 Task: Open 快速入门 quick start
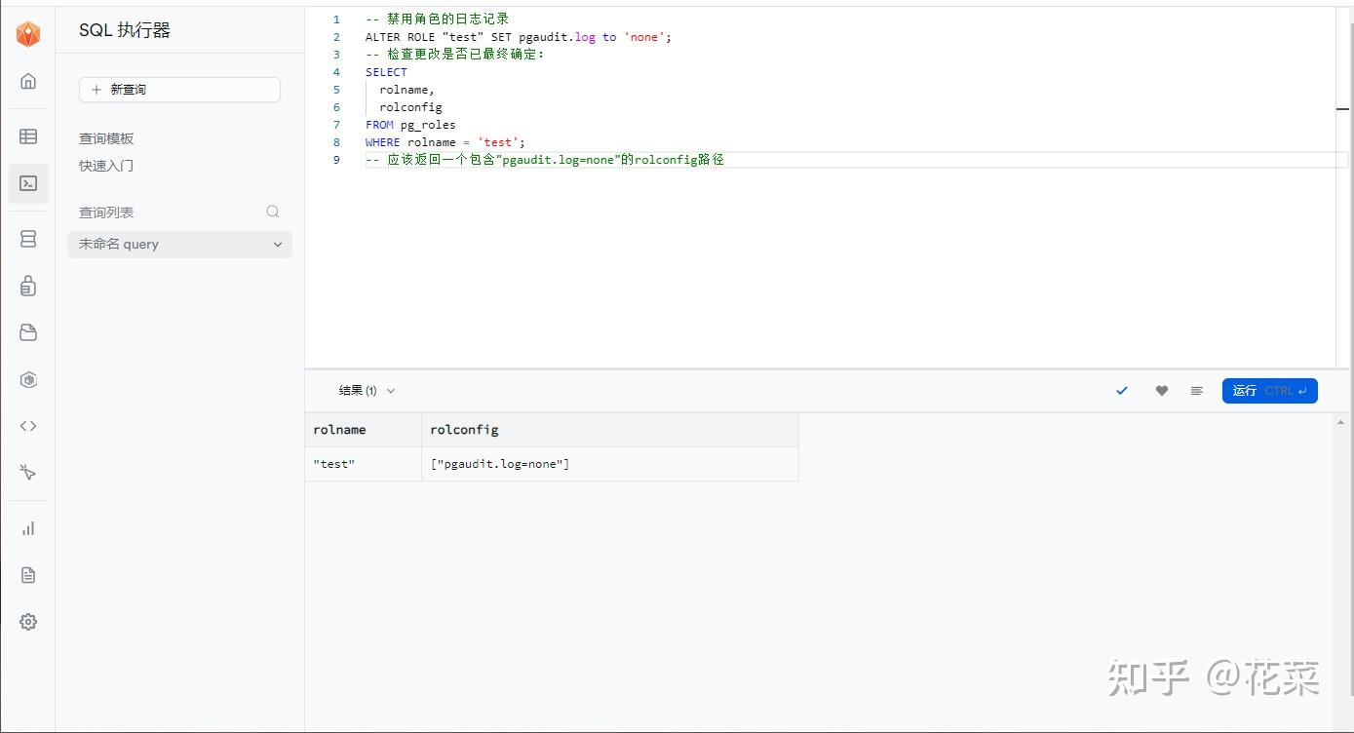106,166
